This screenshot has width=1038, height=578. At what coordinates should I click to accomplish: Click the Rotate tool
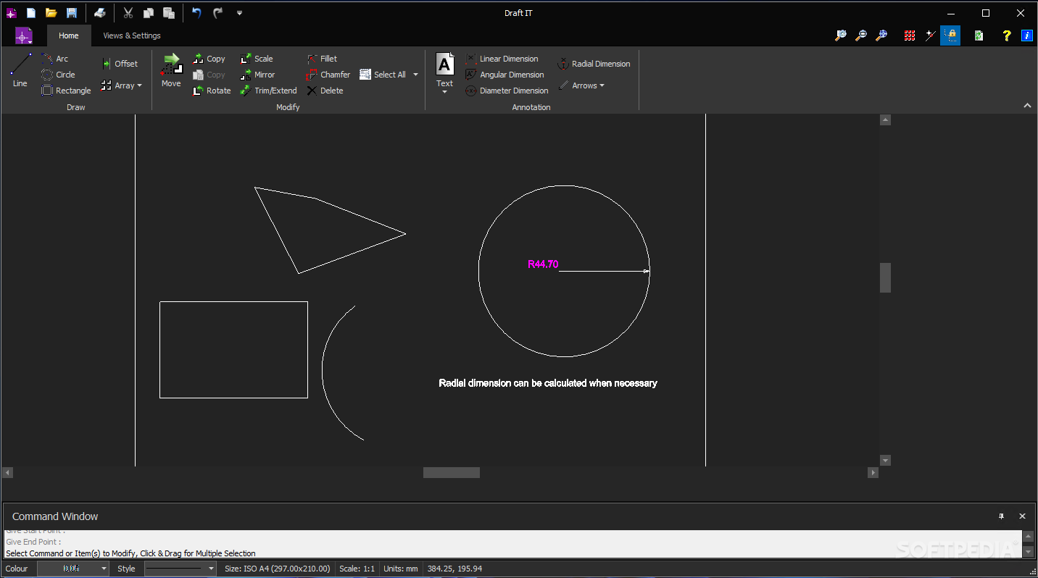(x=212, y=91)
